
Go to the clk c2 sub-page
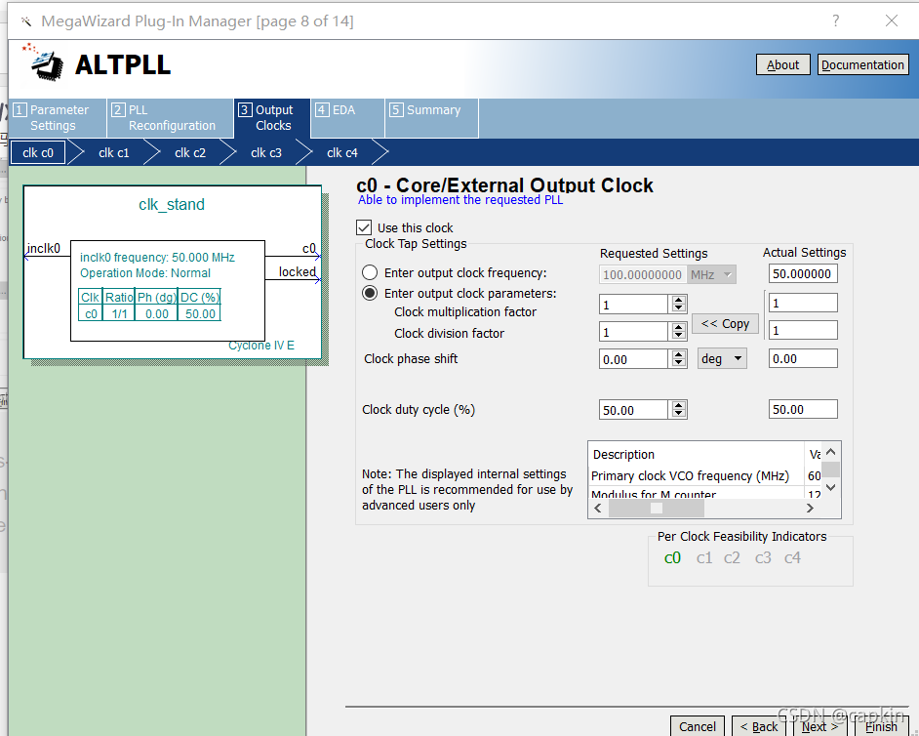tap(190, 152)
